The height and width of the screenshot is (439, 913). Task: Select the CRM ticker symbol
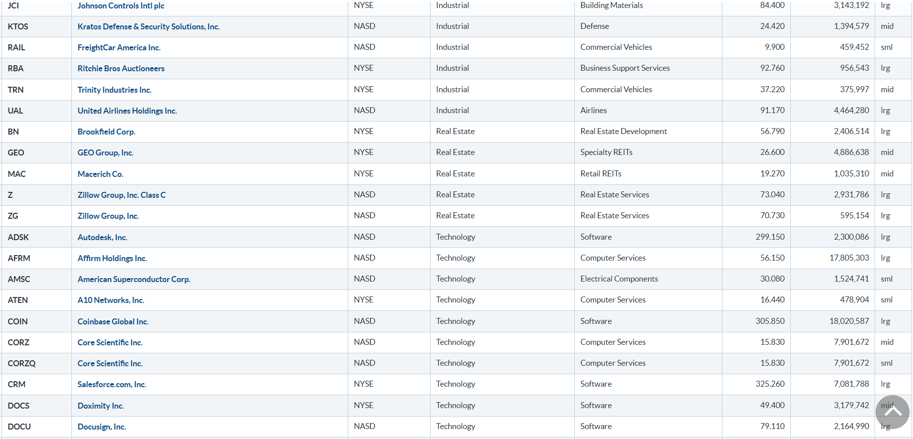coord(17,384)
